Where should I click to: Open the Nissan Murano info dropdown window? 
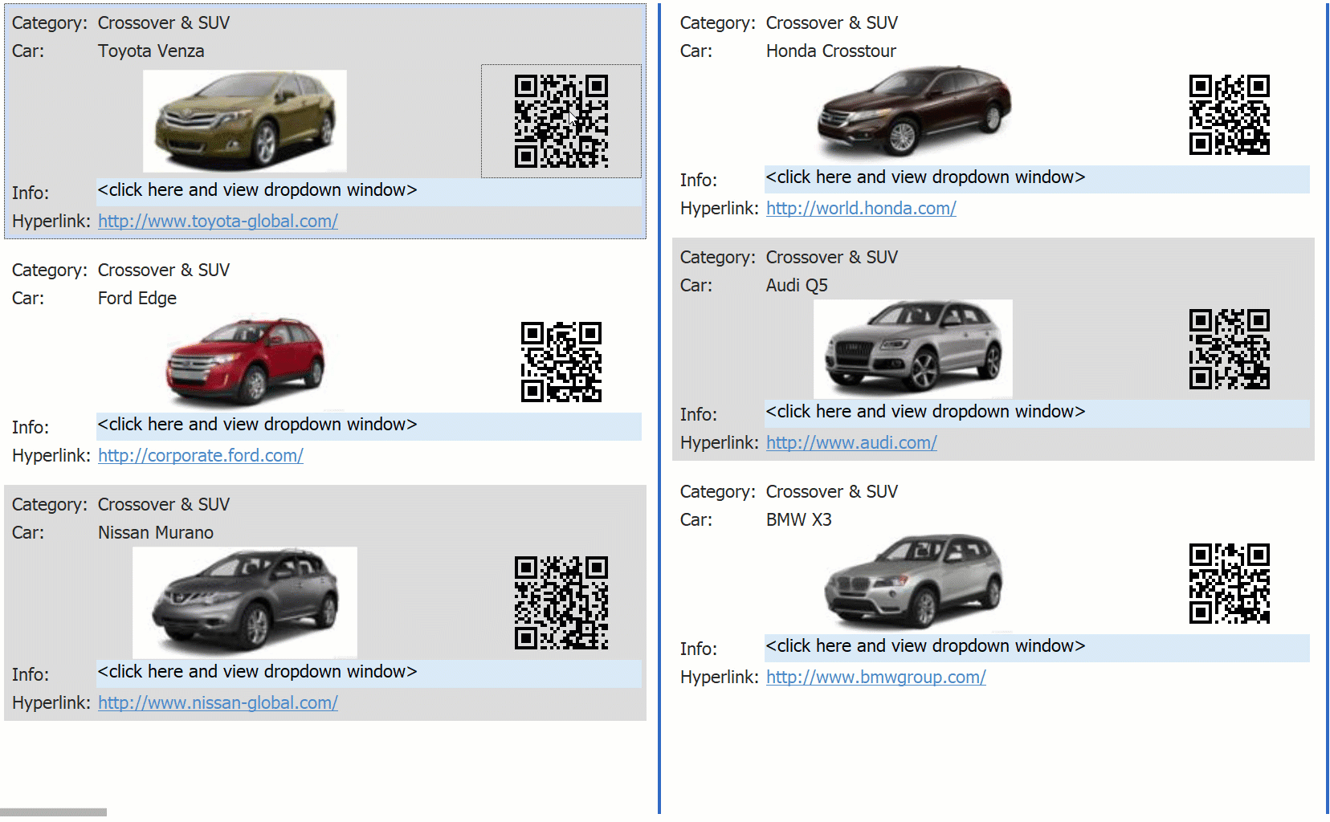pos(369,673)
